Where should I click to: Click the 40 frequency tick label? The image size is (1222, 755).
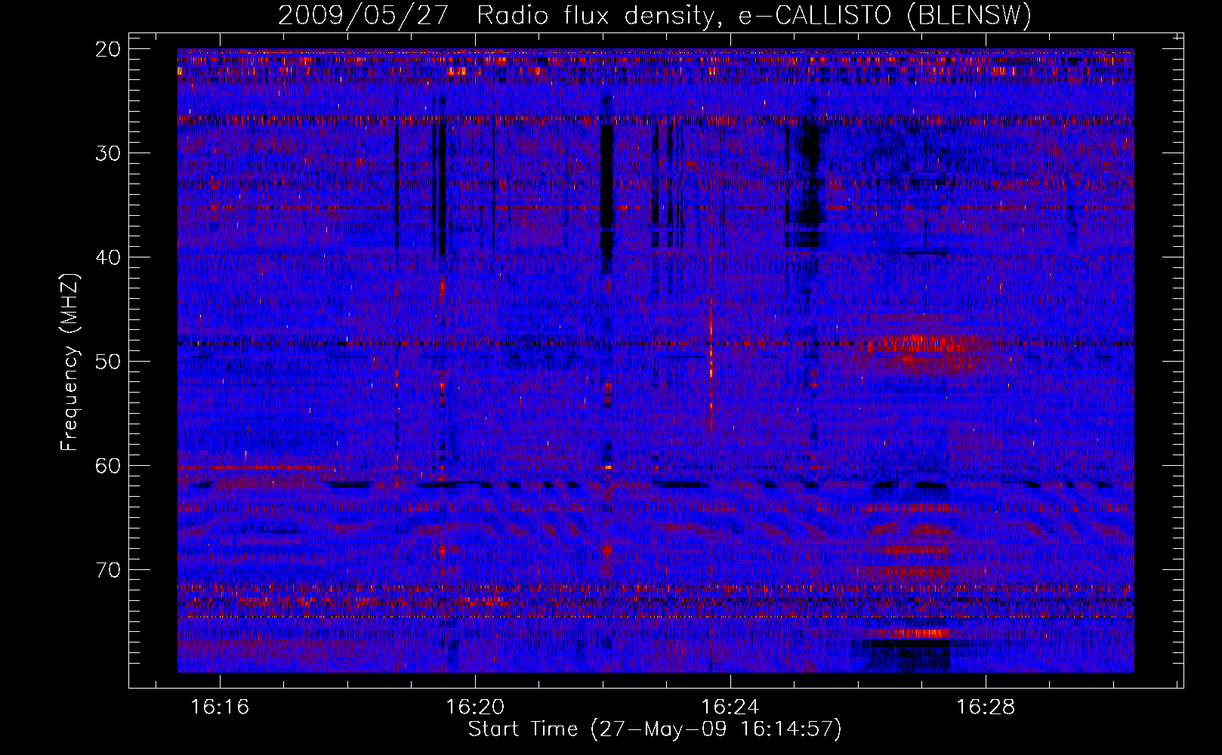coord(108,257)
